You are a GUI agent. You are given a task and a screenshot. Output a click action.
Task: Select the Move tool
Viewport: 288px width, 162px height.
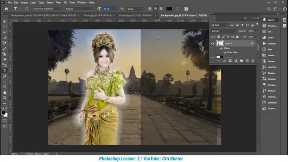click(x=4, y=21)
